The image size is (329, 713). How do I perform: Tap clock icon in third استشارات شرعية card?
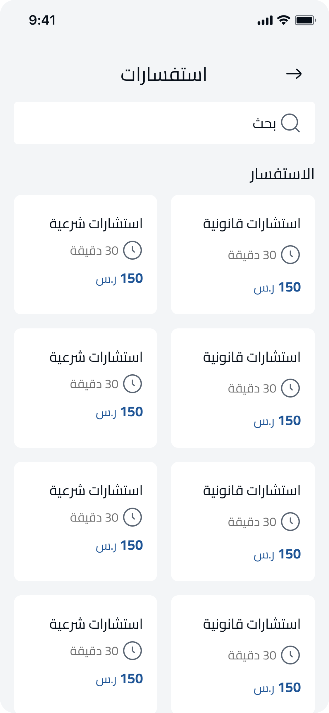coord(132,517)
